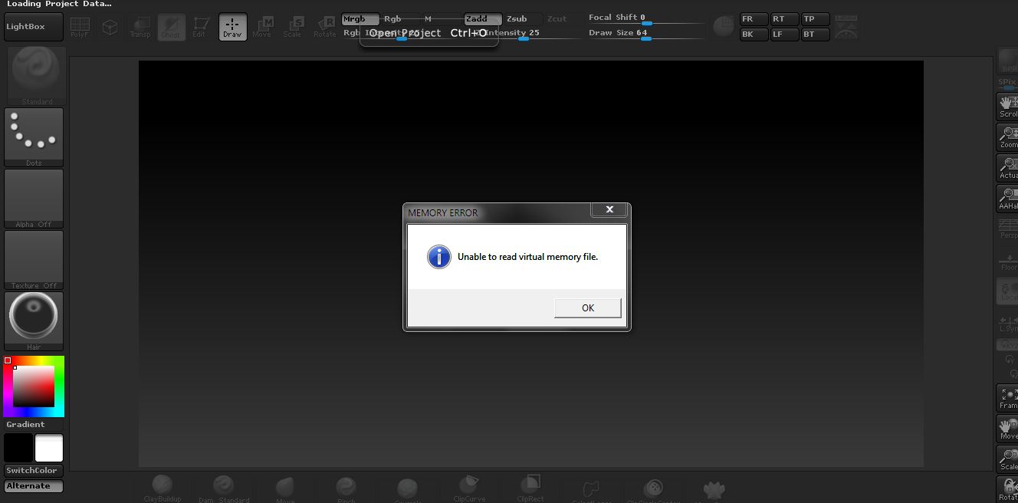1018x503 pixels.
Task: Click the Move hand icon in right shelf
Action: 1007,429
